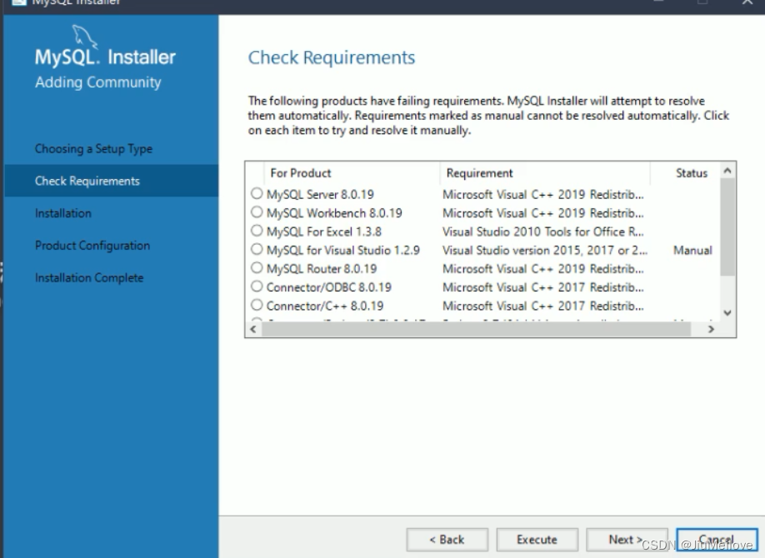The height and width of the screenshot is (558, 765).
Task: Click the MySQL For Excel 1.3.8 product name
Action: (x=324, y=232)
